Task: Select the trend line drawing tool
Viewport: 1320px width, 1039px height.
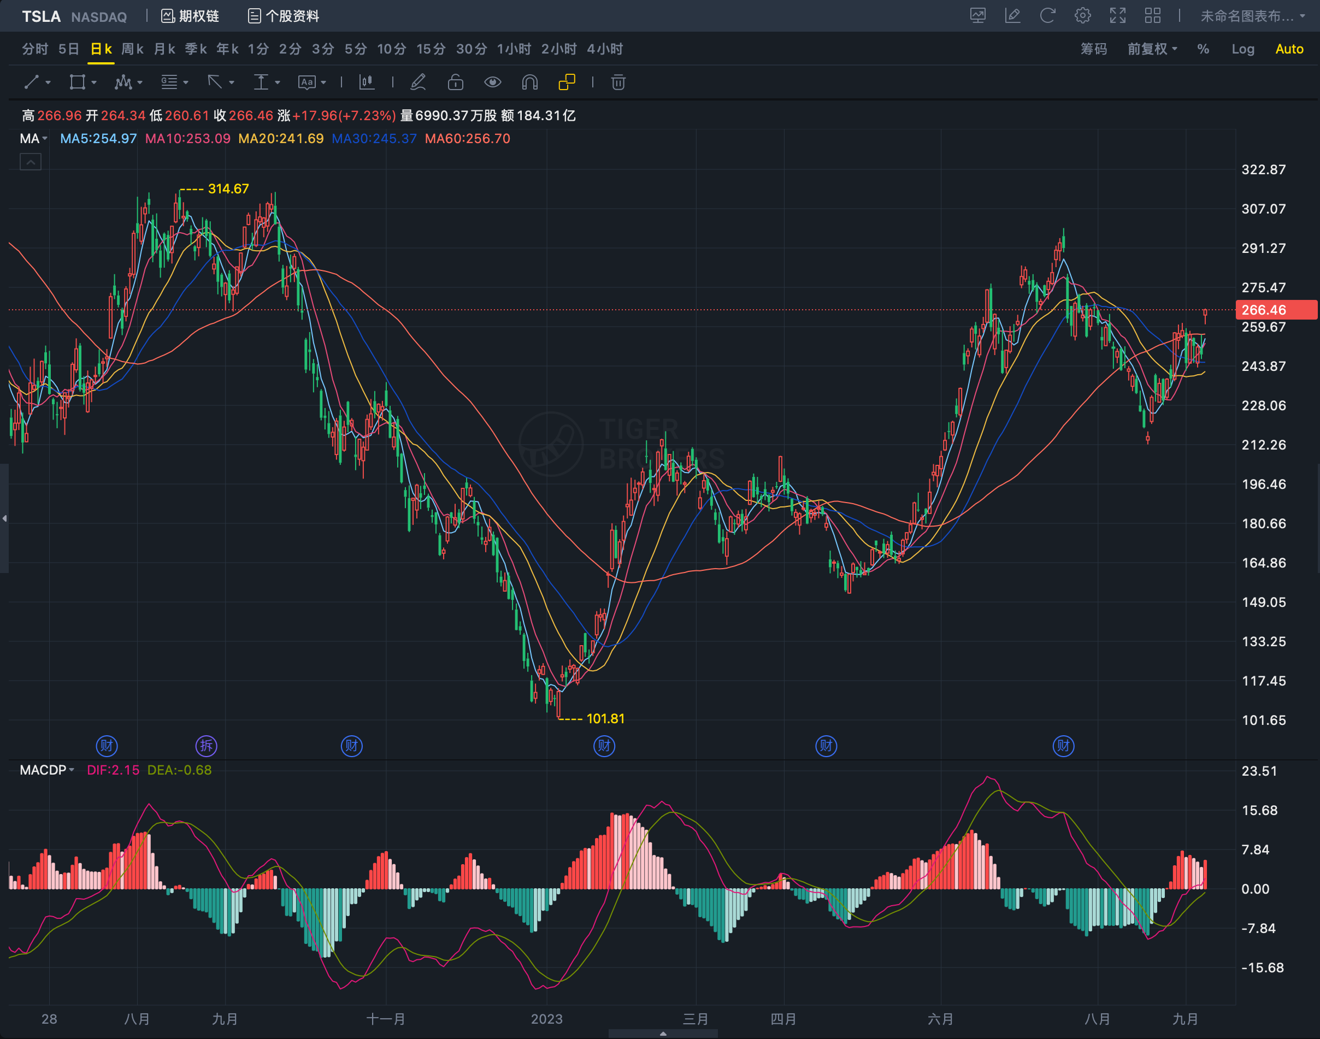Action: click(32, 82)
